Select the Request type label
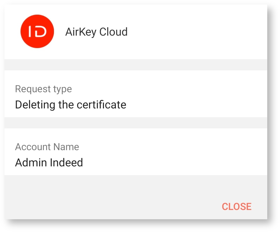Viewport: 280px width, 232px height. click(x=43, y=89)
